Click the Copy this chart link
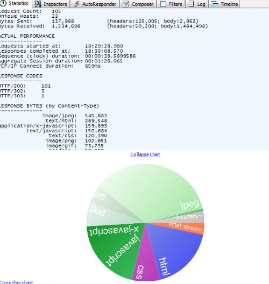This screenshot has height=284, width=269. coord(17,282)
